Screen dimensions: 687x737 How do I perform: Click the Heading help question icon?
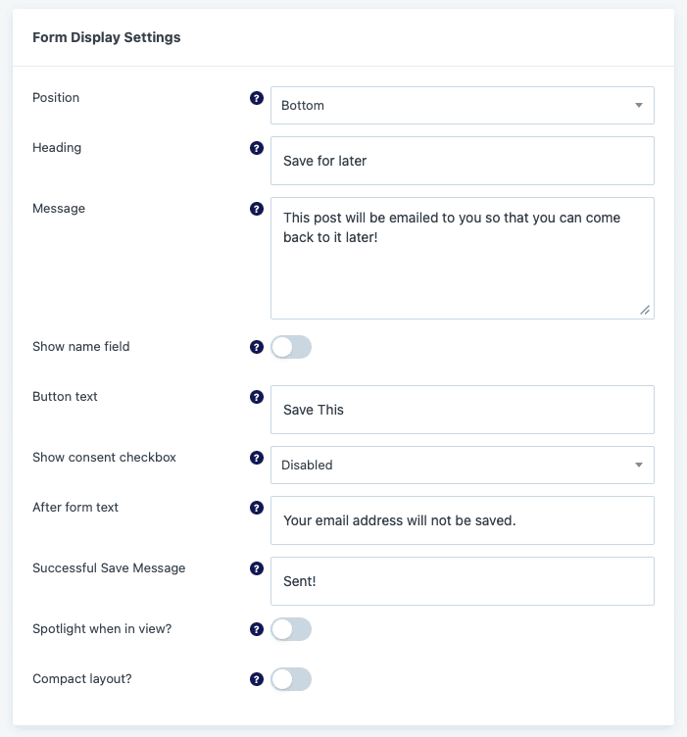[256, 148]
